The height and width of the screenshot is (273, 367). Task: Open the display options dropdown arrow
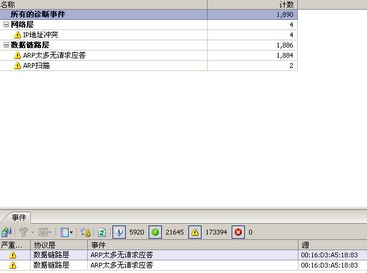coord(71,232)
